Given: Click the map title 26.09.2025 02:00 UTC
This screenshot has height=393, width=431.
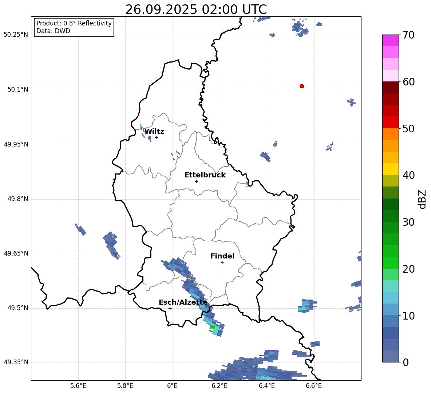Looking at the screenshot, I should point(196,9).
